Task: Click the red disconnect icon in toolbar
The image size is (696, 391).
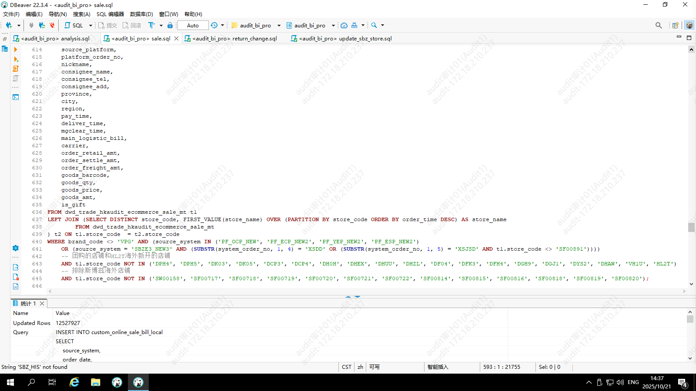Action: pyautogui.click(x=52, y=26)
